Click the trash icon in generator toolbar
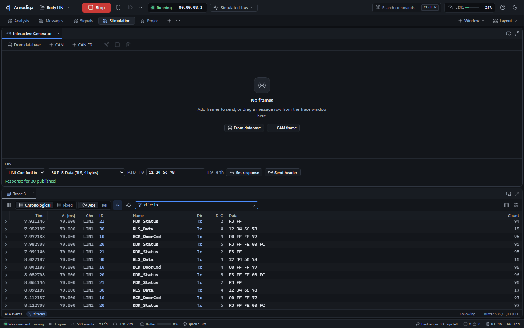Image resolution: width=524 pixels, height=328 pixels. [128, 45]
